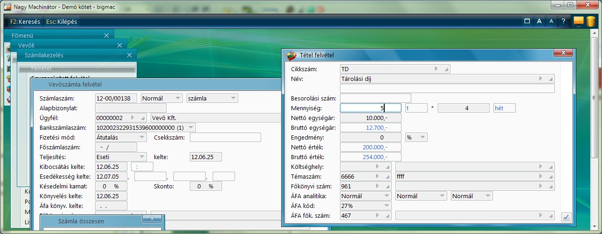Click the gold database cylinder icon
The image size is (602, 234).
click(591, 21)
